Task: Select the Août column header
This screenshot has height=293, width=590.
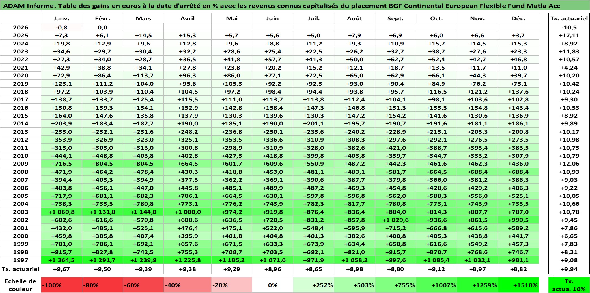Action: coord(355,19)
